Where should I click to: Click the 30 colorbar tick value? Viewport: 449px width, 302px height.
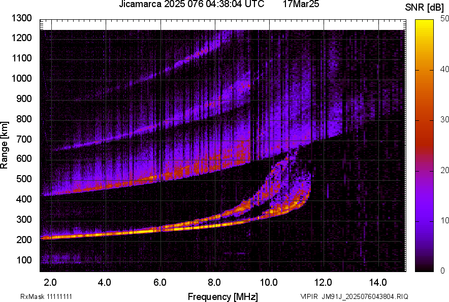445,120
